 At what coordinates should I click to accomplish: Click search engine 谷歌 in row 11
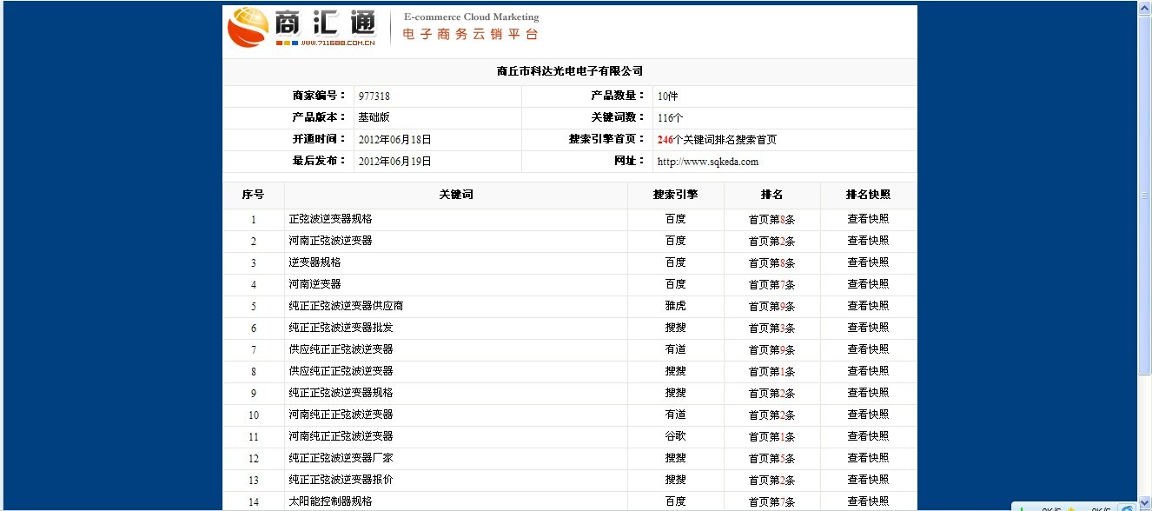point(675,436)
